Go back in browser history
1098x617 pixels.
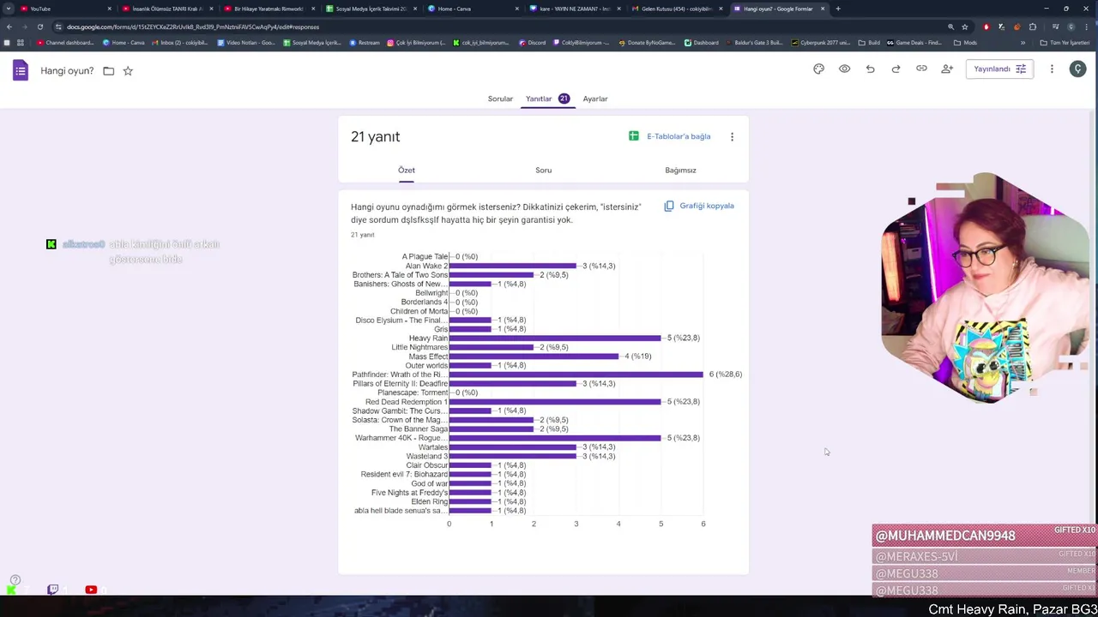pos(9,27)
